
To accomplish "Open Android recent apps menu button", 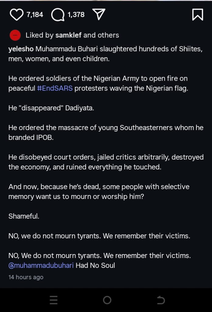I will click(54, 300).
